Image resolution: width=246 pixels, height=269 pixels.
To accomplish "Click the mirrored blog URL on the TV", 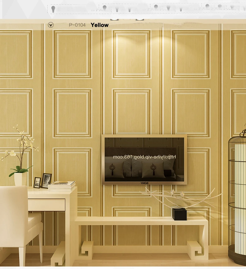I will tap(144, 157).
